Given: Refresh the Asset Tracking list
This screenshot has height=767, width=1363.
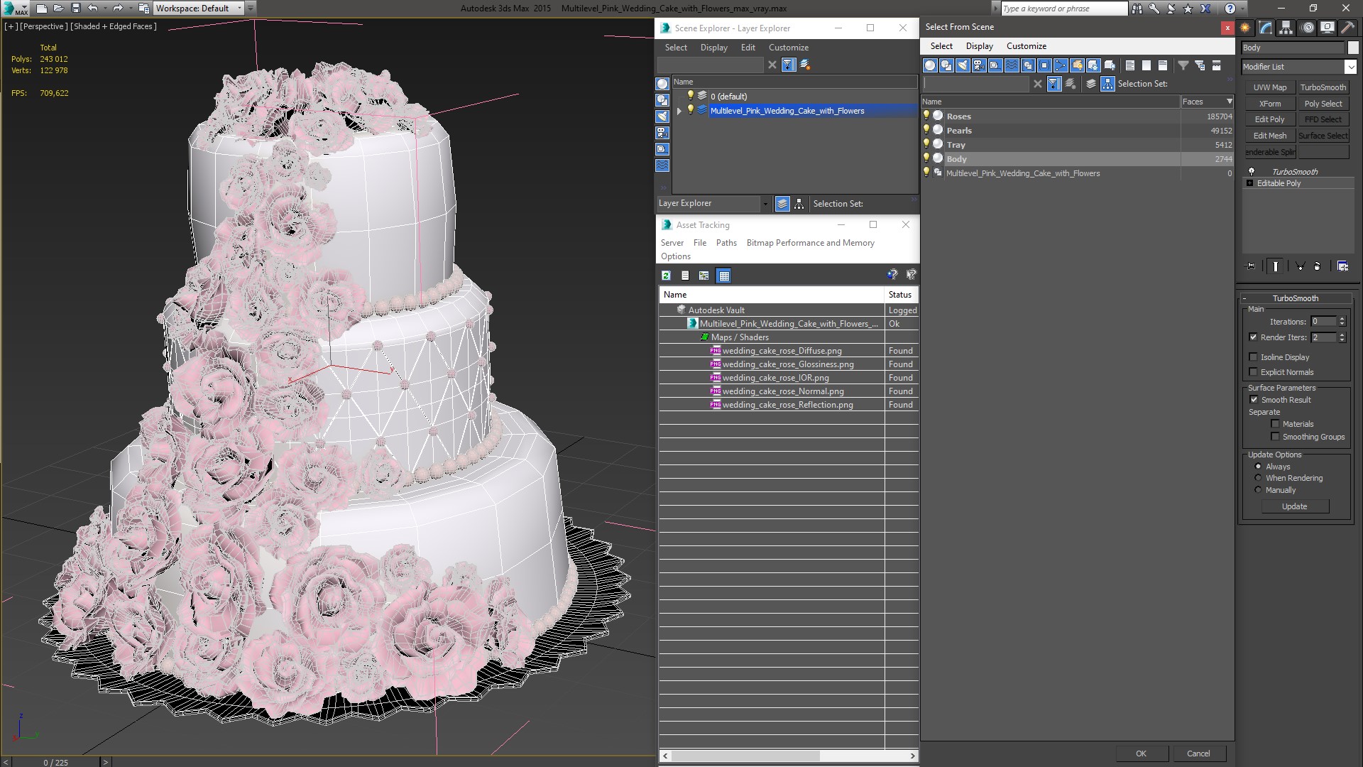Looking at the screenshot, I should (x=666, y=276).
